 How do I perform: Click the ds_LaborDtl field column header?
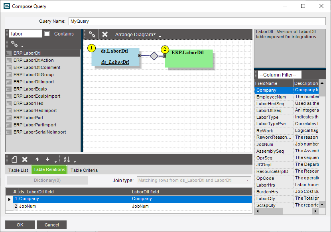[74, 192]
